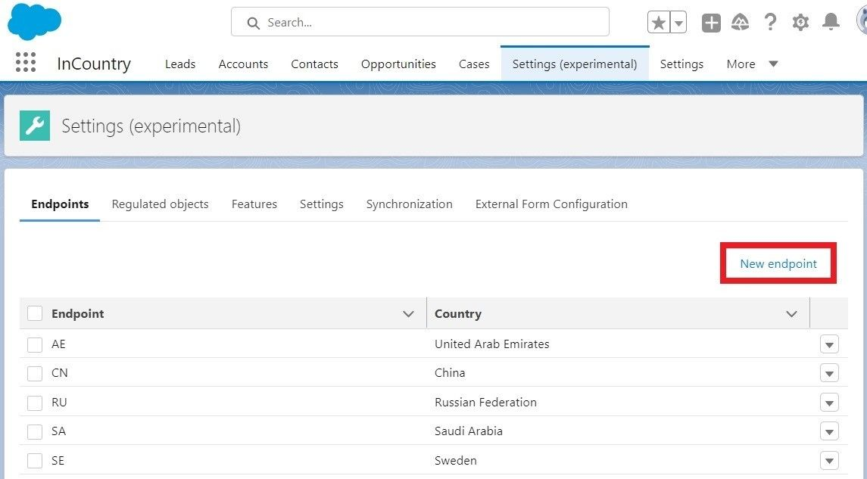This screenshot has height=479, width=867.
Task: Mark this page as a favorite star
Action: coord(658,22)
